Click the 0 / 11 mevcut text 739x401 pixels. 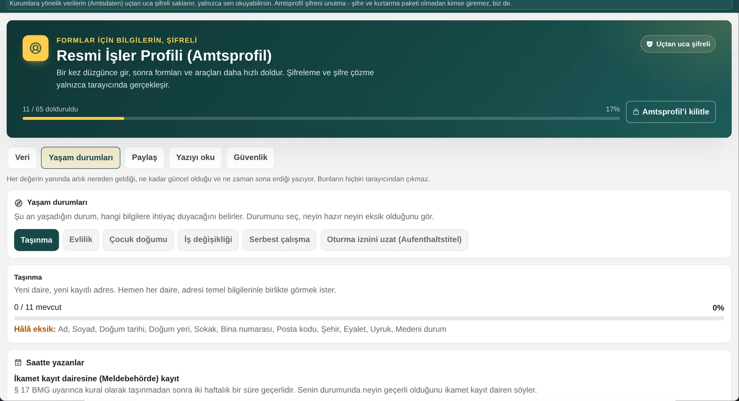pyautogui.click(x=38, y=307)
